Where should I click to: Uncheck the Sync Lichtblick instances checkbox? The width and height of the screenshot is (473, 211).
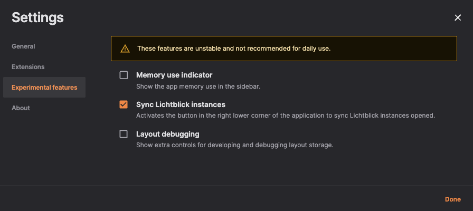(124, 104)
